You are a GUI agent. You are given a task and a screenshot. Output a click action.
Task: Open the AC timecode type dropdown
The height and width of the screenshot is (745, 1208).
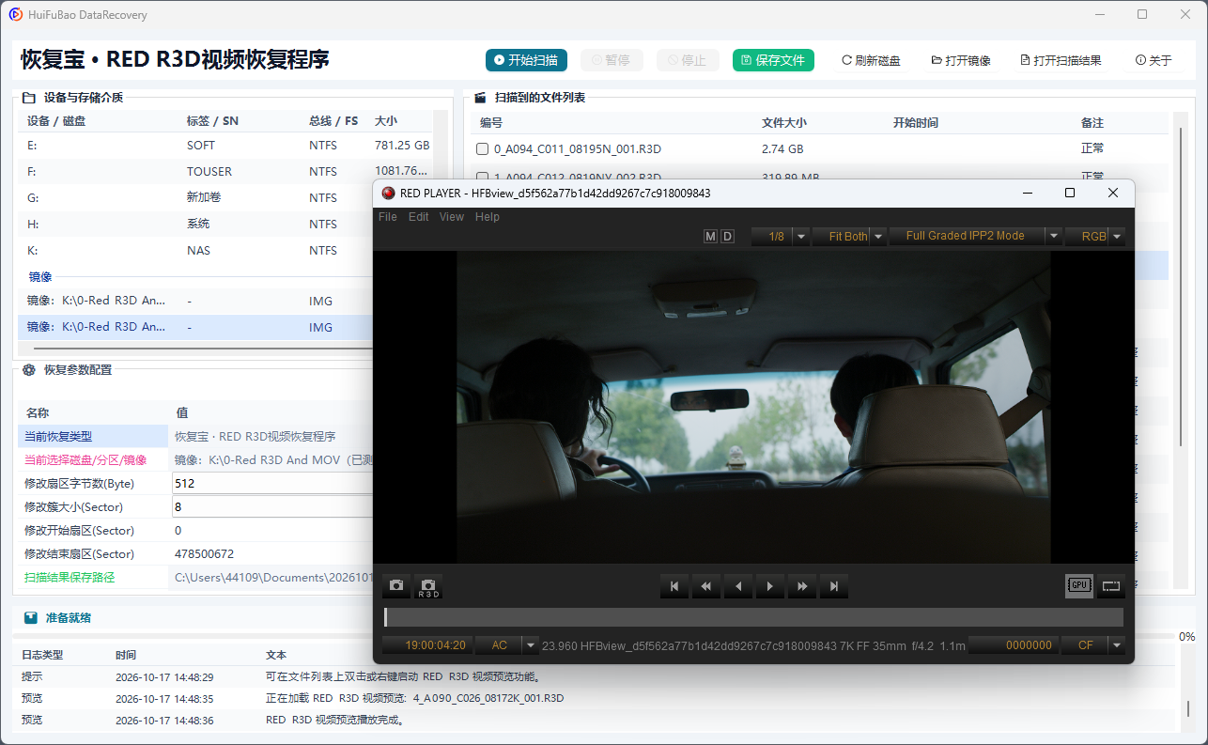pyautogui.click(x=506, y=645)
